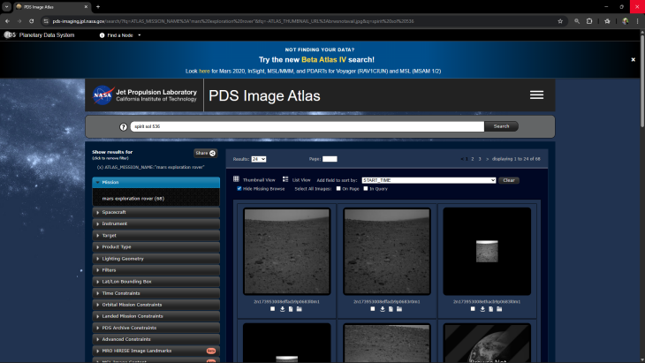Viewport: 645px width, 363px height.
Task: Open the START_TIME sort field dropdown
Action: (x=429, y=180)
